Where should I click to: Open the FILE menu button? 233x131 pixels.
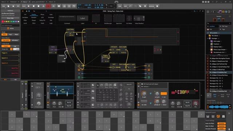tap(4, 6)
